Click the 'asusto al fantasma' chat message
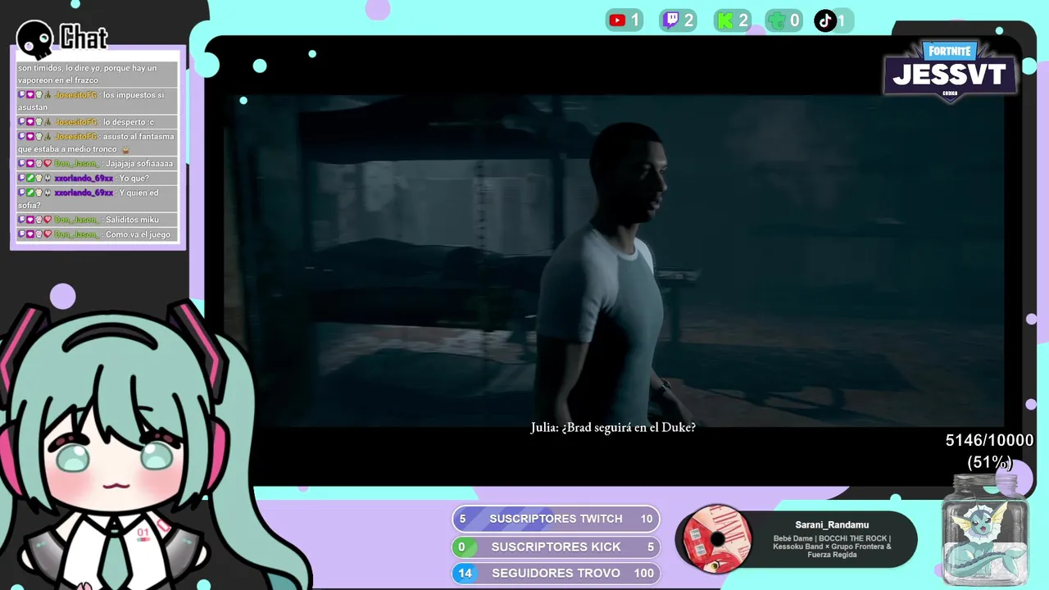The height and width of the screenshot is (590, 1049). [x=97, y=143]
